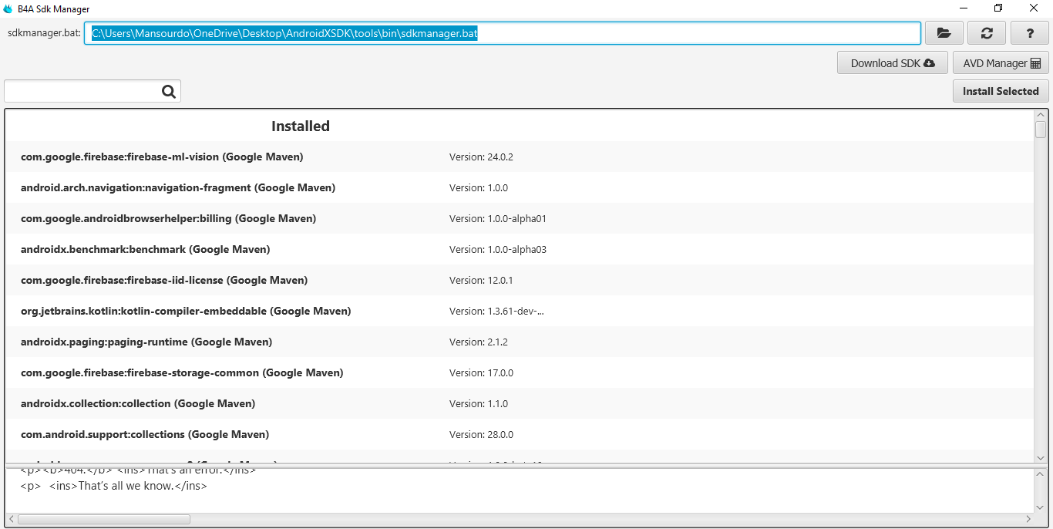
Task: Select the navigation-fragment package row
Action: [x=177, y=187]
